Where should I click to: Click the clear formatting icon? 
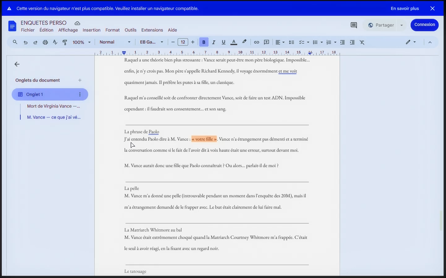tap(362, 42)
